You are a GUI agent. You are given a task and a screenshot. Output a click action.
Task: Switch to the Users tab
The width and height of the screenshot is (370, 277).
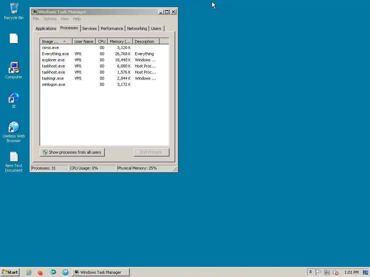coord(156,28)
